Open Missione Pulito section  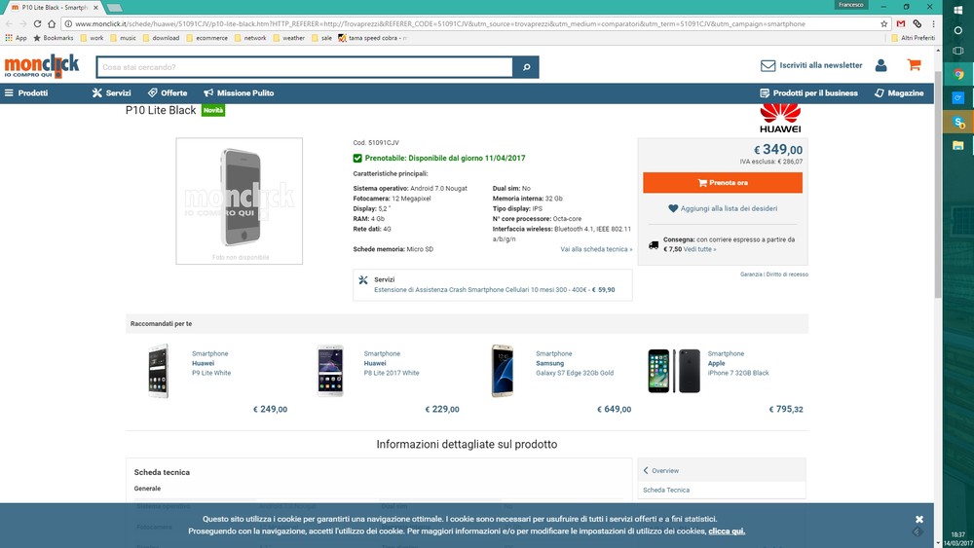(240, 93)
